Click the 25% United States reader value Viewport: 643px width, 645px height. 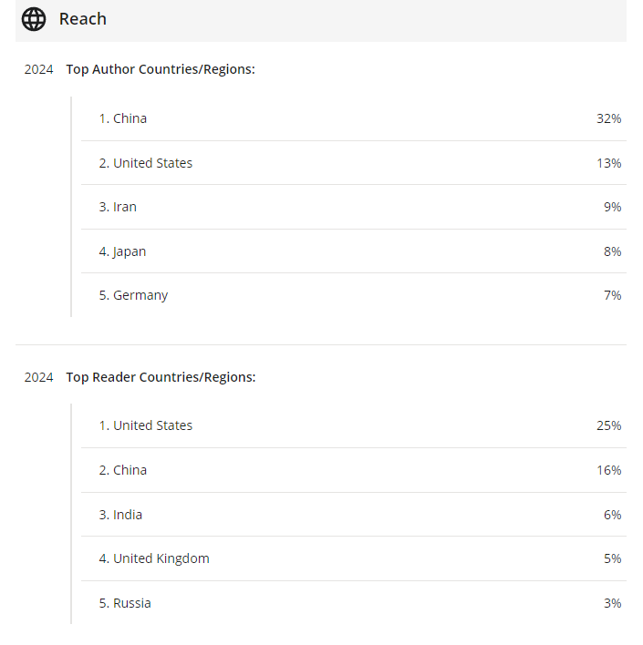click(609, 425)
